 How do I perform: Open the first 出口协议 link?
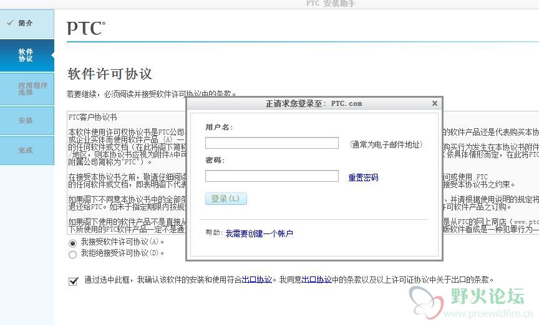[257, 280]
